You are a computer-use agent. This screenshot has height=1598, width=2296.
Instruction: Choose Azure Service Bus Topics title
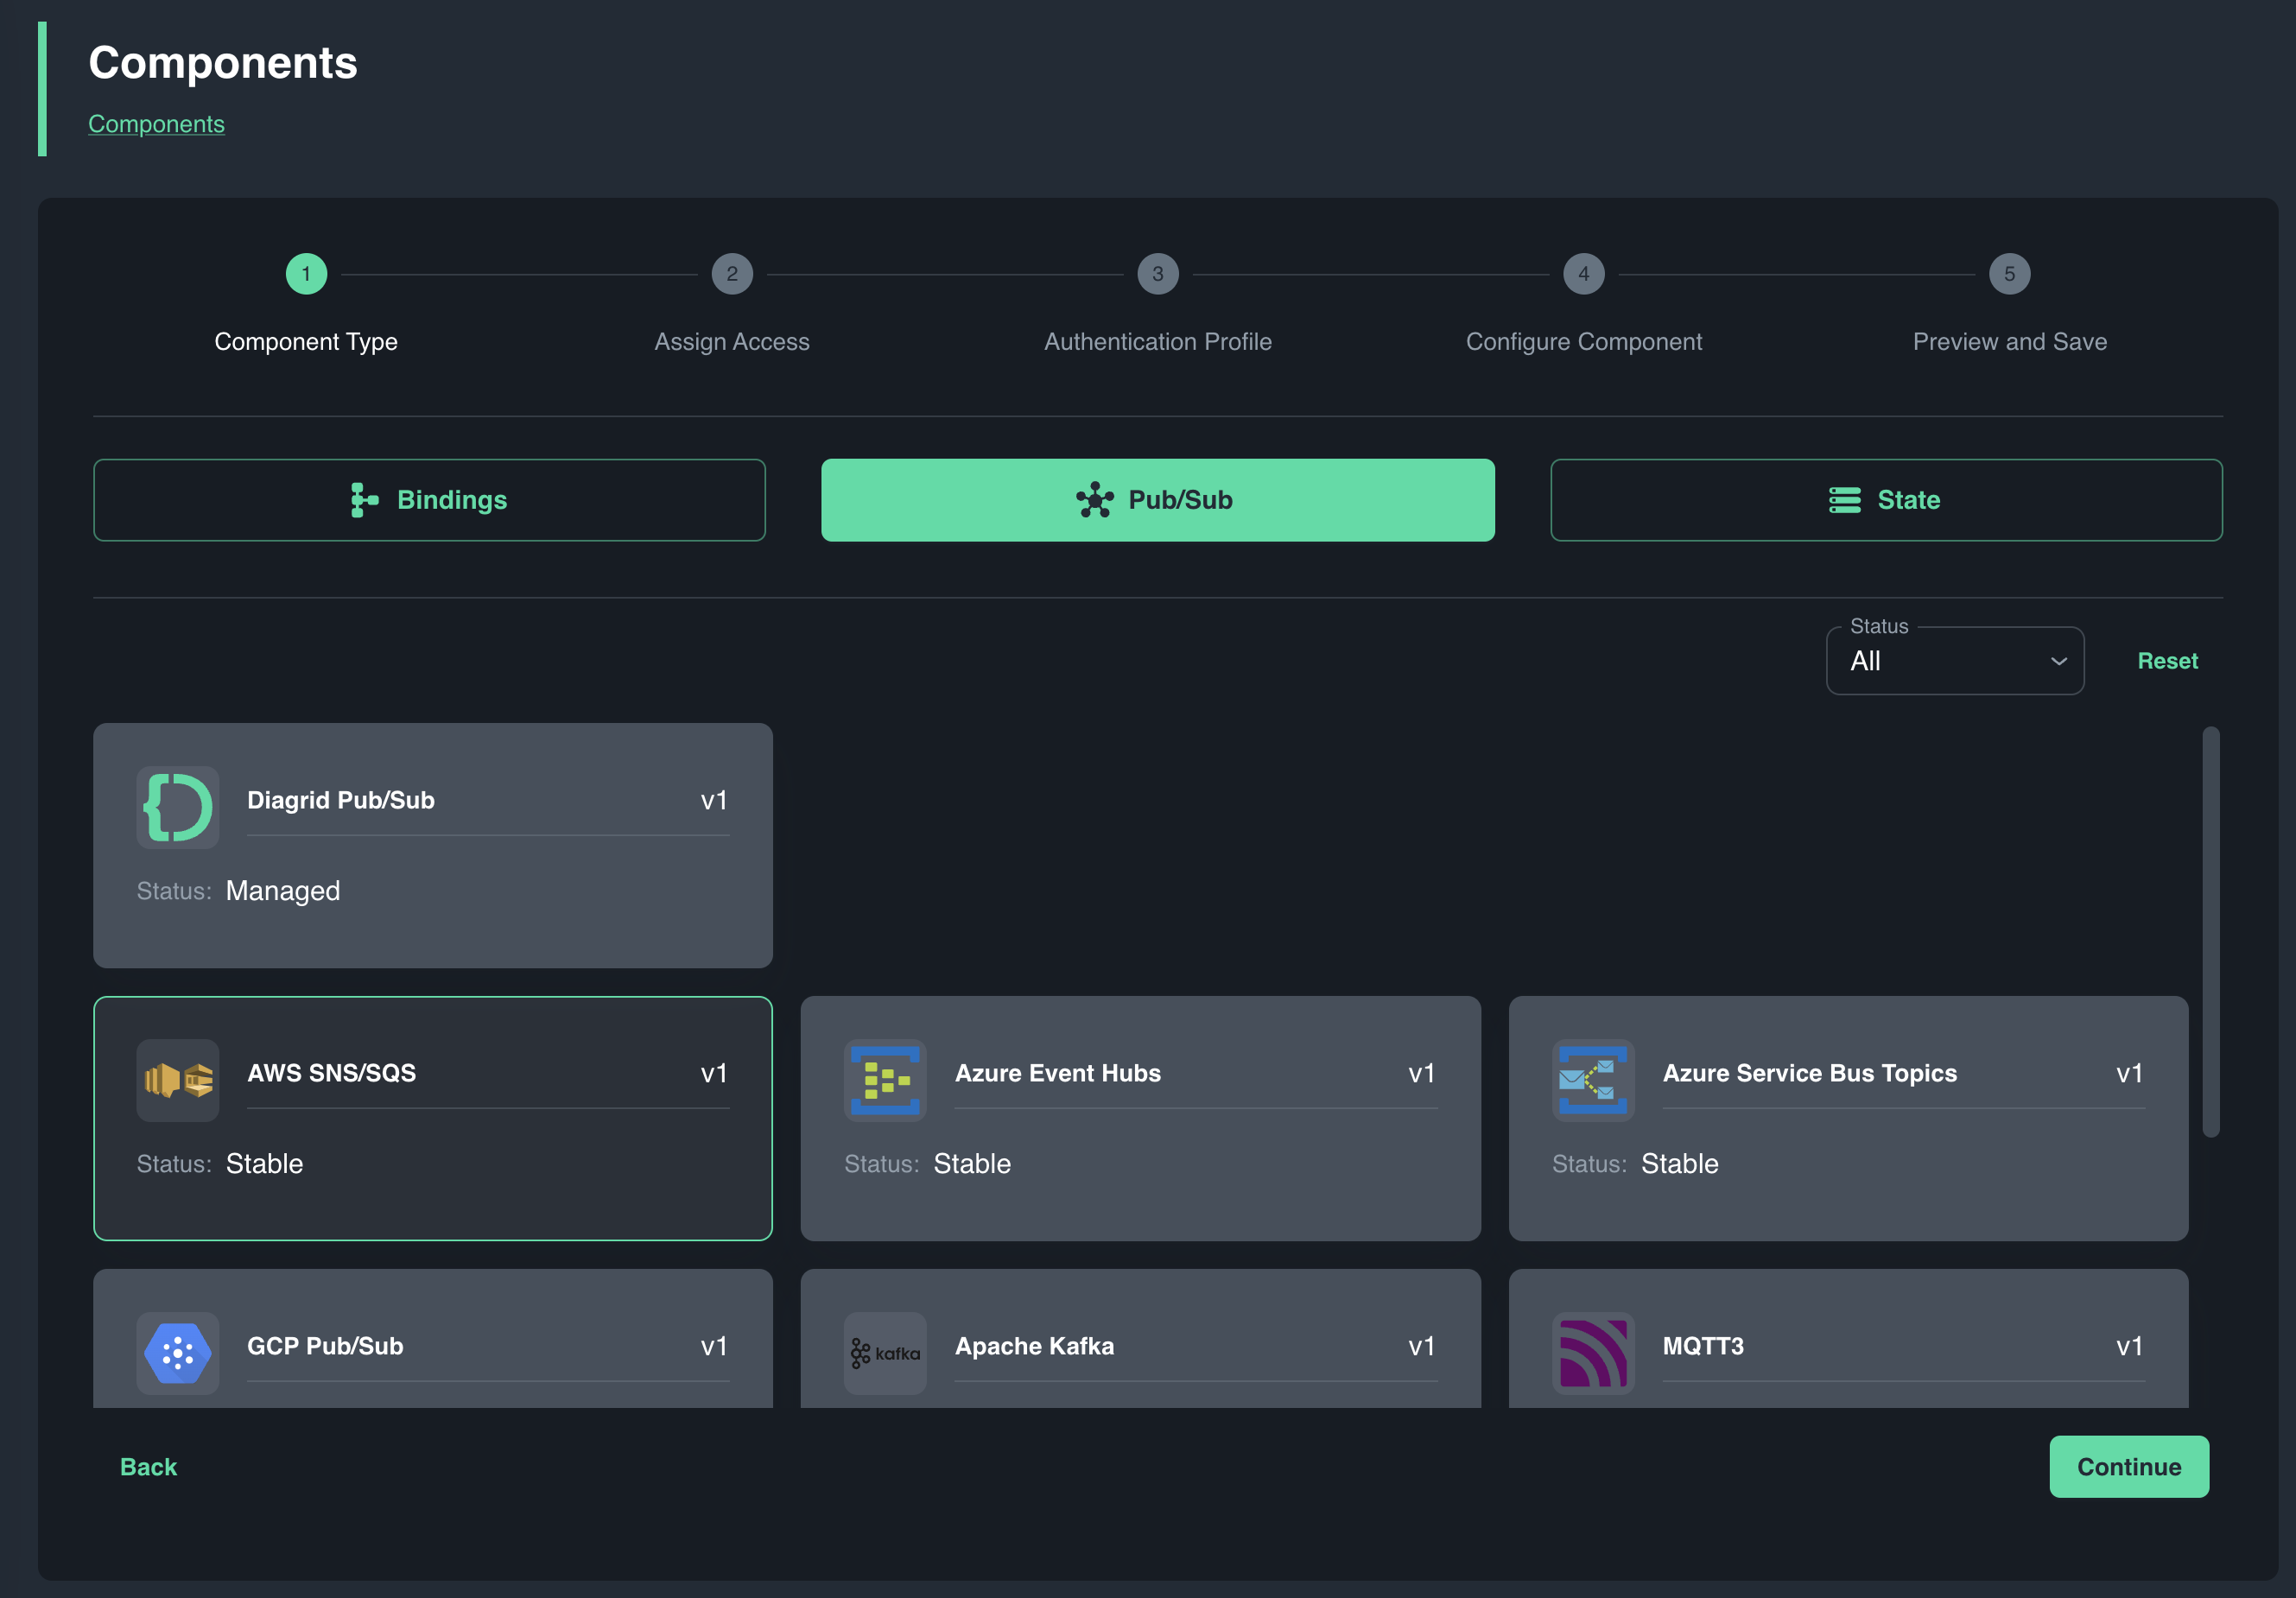coord(1810,1073)
